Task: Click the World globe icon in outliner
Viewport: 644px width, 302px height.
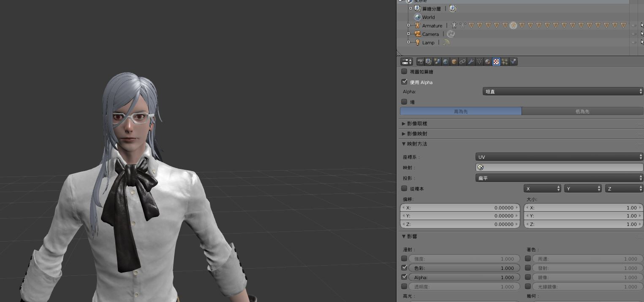Action: [x=417, y=17]
